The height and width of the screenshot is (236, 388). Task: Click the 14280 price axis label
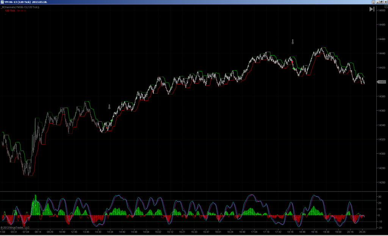click(x=382, y=168)
